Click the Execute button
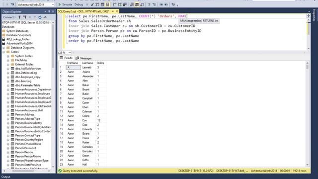This screenshot has width=318, height=179. pyautogui.click(x=65, y=4)
